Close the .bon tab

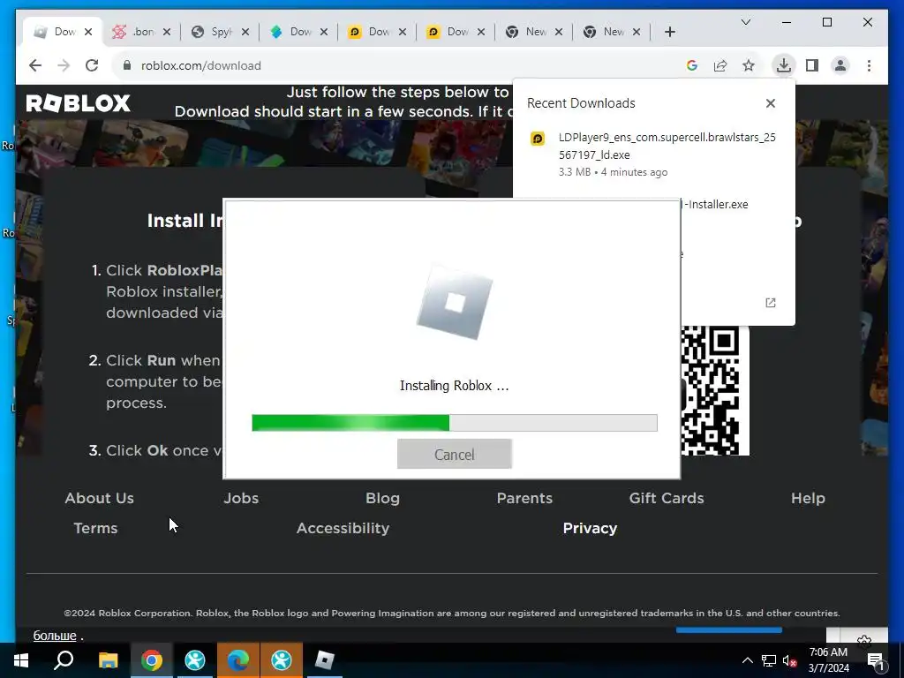167,32
